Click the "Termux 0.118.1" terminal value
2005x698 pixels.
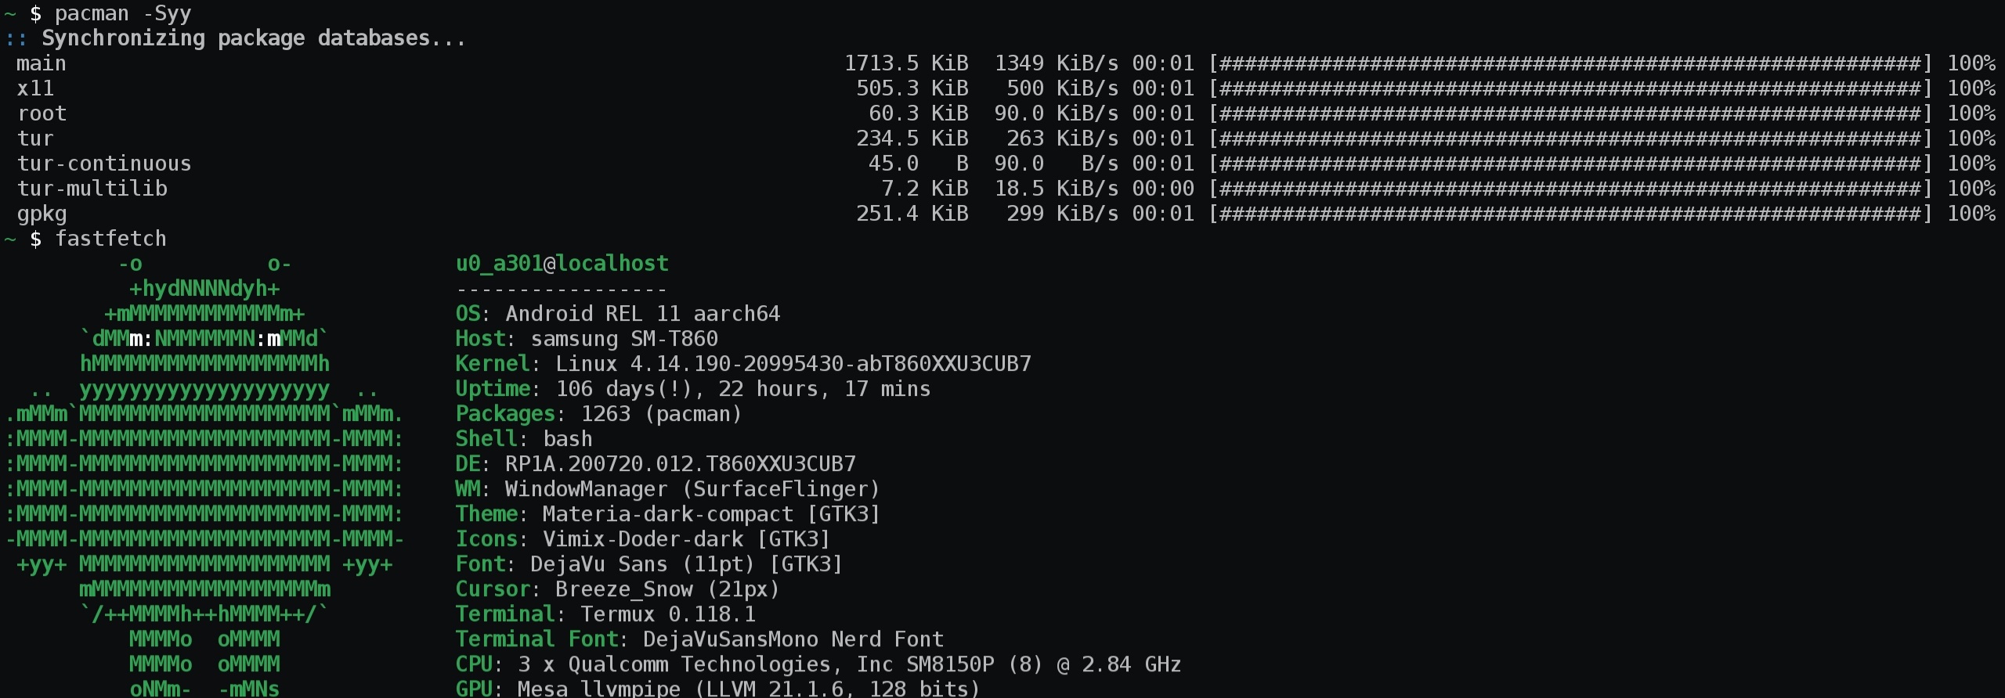[668, 614]
